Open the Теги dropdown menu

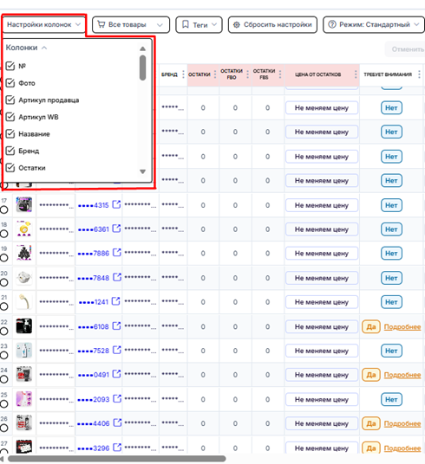click(199, 24)
